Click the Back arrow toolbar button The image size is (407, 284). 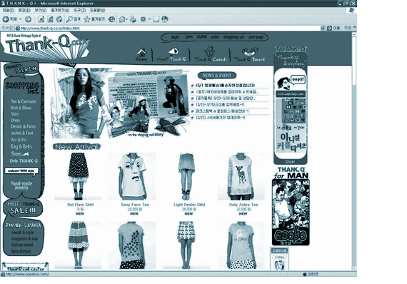pyautogui.click(x=6, y=19)
